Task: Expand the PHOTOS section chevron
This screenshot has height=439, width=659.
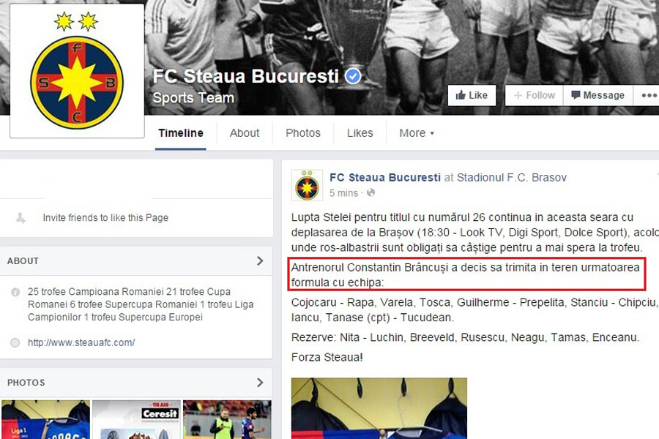Action: (x=260, y=382)
